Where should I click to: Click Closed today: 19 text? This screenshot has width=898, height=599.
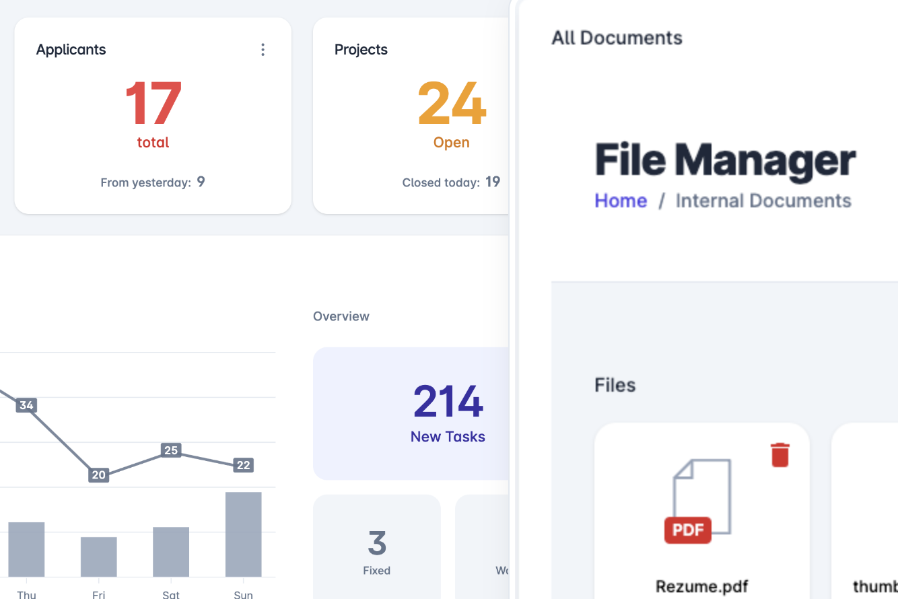point(451,182)
